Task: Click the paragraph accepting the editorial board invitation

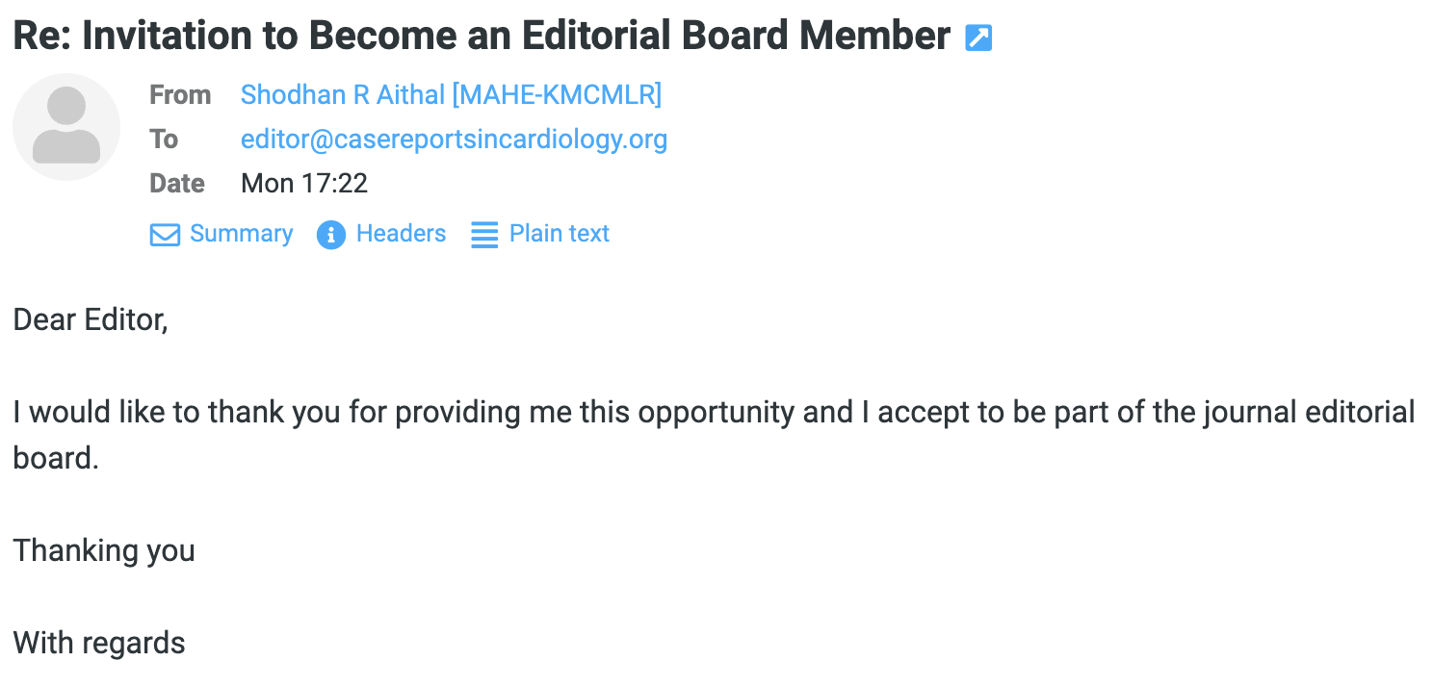Action: (x=713, y=413)
